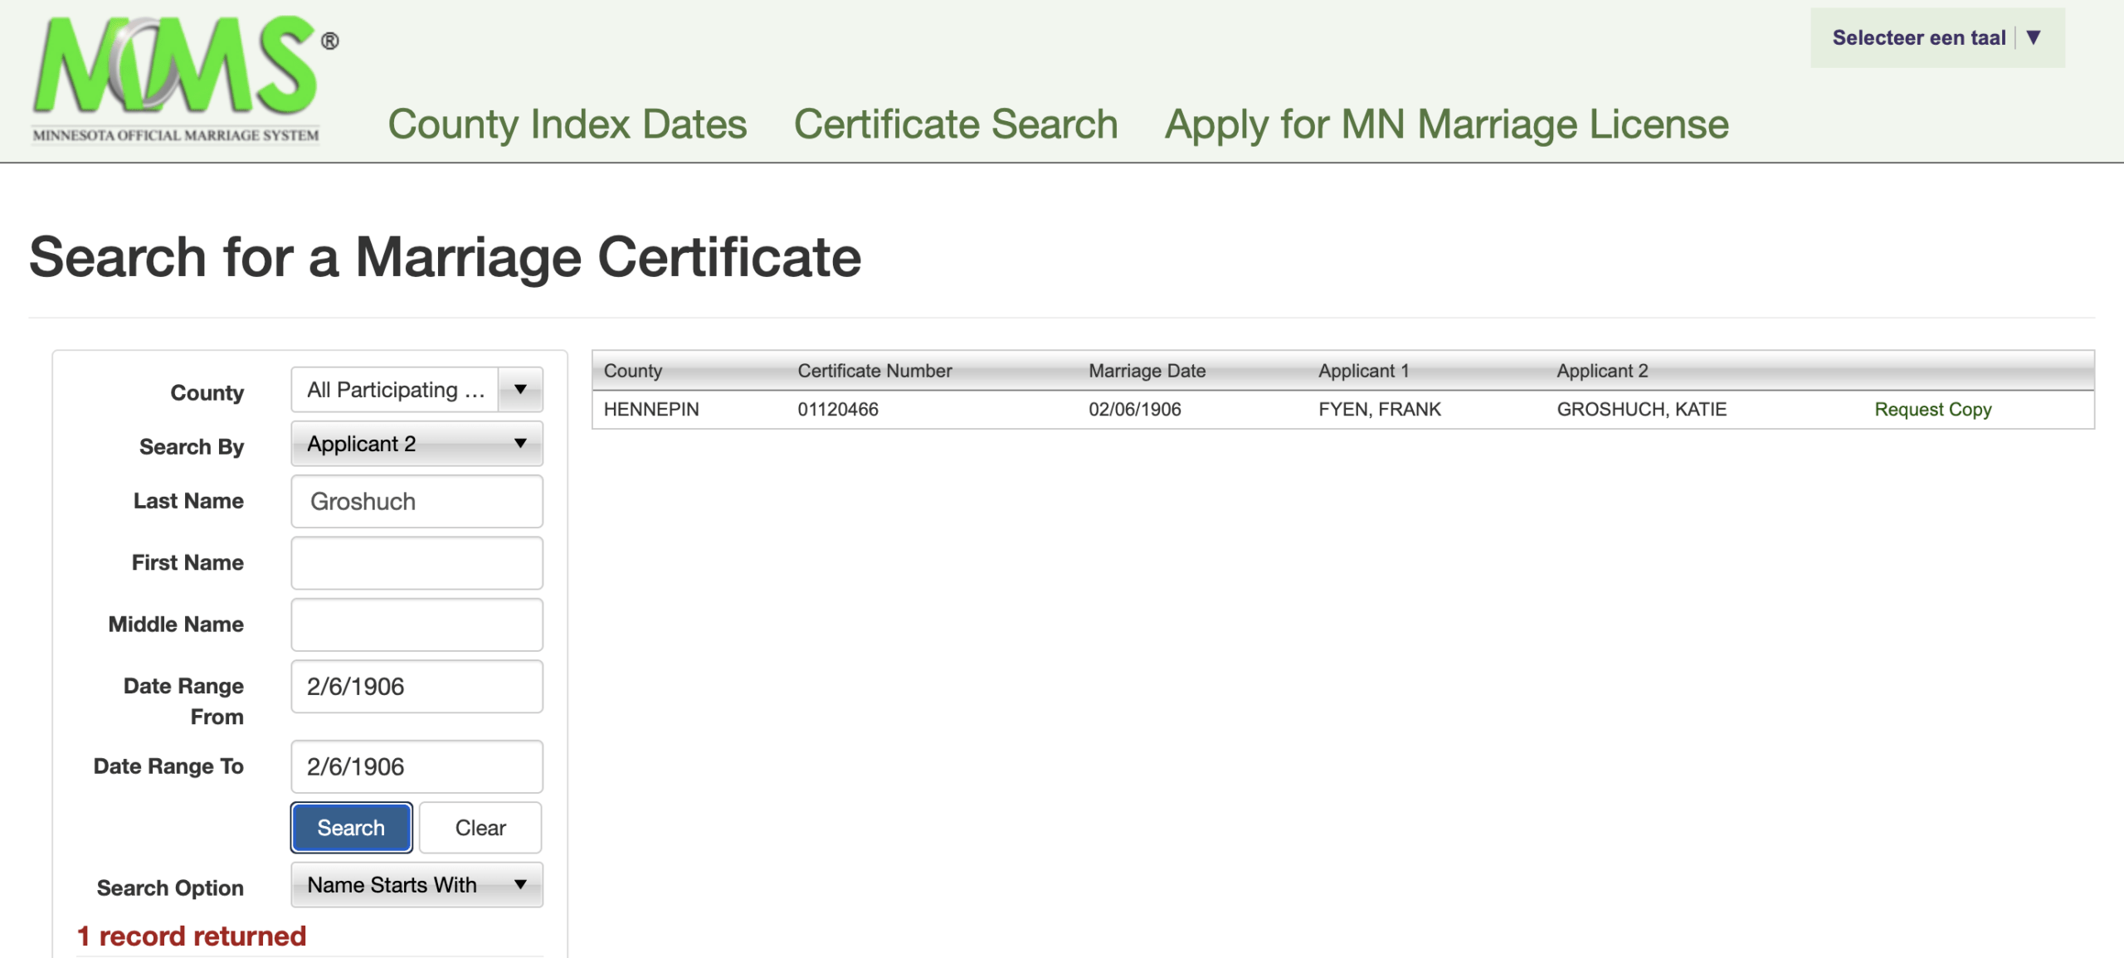Image resolution: width=2124 pixels, height=958 pixels.
Task: Open the language selector arrow
Action: pyautogui.click(x=2033, y=37)
